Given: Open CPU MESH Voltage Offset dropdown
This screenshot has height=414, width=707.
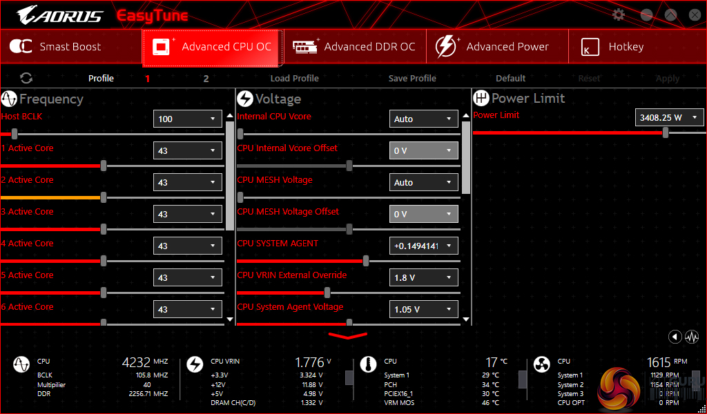Looking at the screenshot, I should click(x=424, y=214).
